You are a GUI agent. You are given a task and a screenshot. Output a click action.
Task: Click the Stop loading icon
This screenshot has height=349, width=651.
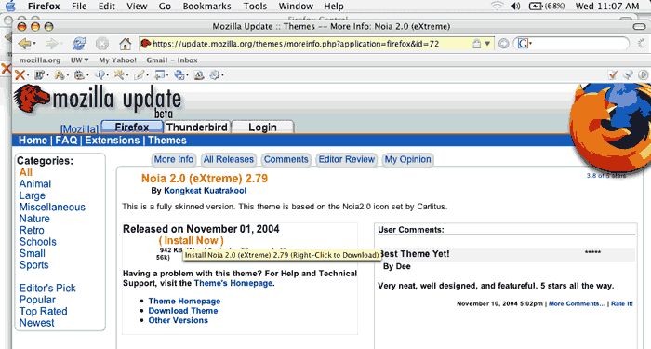tap(102, 43)
